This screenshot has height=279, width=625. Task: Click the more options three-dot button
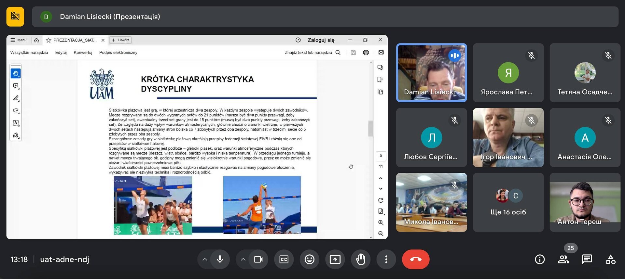tap(386, 259)
